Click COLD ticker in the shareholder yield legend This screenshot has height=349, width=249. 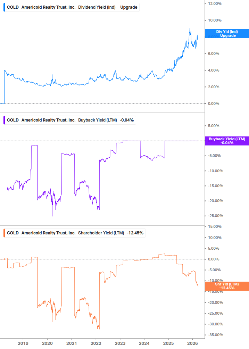(x=13, y=233)
